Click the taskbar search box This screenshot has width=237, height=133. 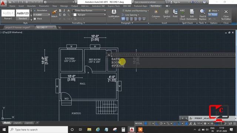(x=38, y=130)
